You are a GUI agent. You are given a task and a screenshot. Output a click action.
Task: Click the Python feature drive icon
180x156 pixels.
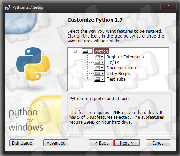85,51
